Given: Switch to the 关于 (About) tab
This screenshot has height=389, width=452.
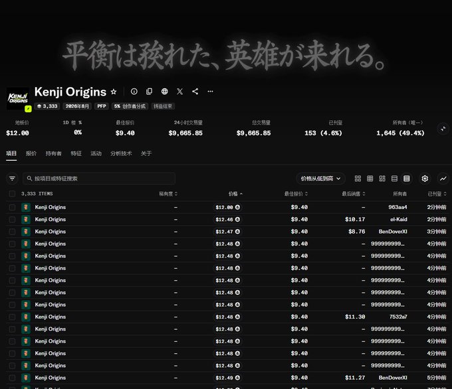Looking at the screenshot, I should coord(146,153).
